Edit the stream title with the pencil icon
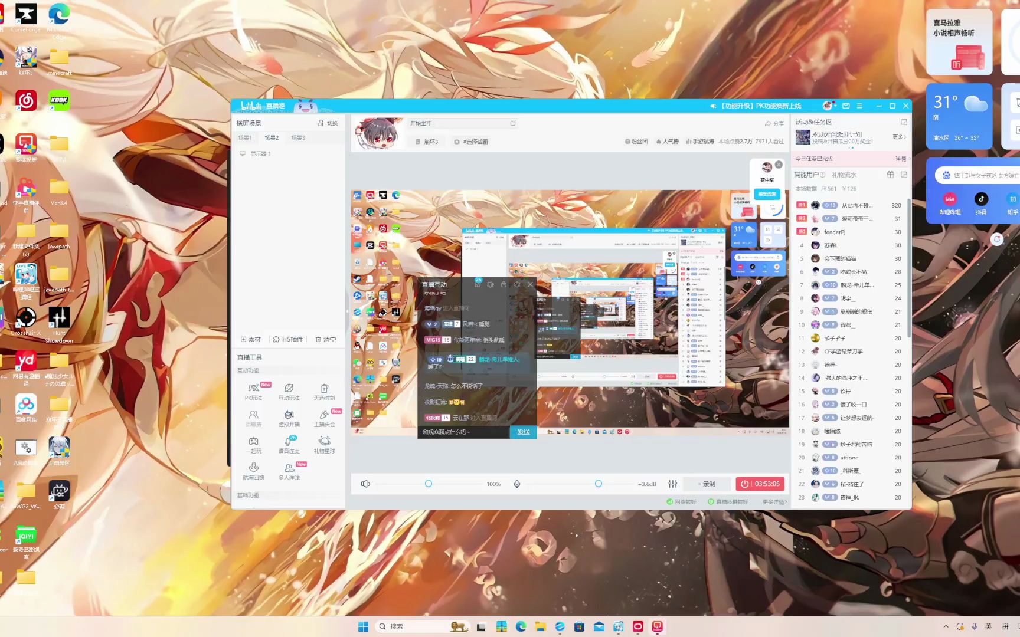The image size is (1020, 637). (x=513, y=123)
